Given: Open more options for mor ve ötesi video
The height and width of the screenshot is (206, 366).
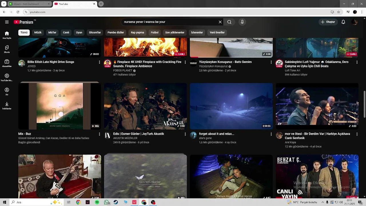Looking at the screenshot, I should tap(357, 134).
